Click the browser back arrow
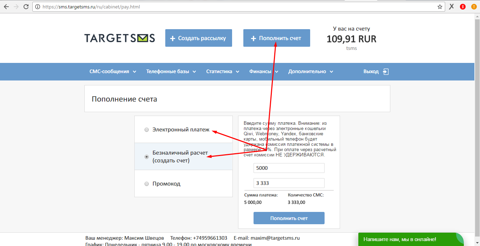Screen dimensions: 480x246 click(x=6, y=7)
